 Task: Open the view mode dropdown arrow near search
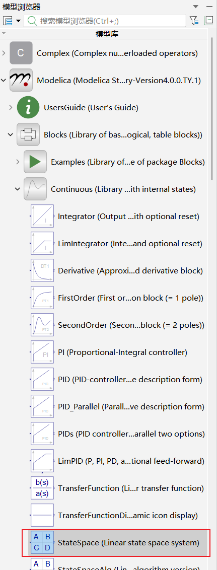pos(19,21)
